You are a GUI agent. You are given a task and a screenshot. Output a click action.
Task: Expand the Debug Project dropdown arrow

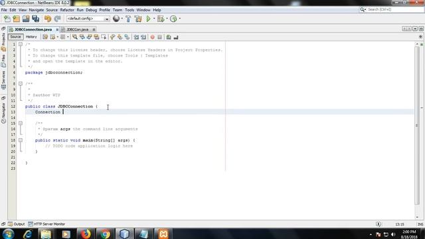167,19
